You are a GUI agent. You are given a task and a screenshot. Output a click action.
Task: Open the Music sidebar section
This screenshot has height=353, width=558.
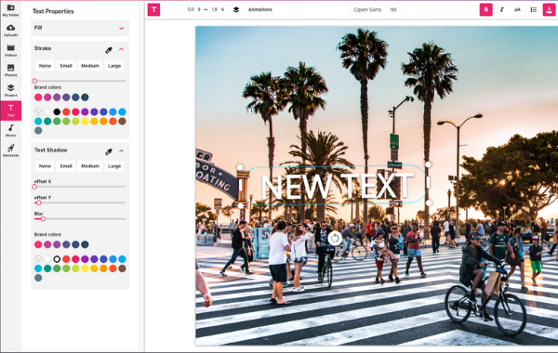10,130
